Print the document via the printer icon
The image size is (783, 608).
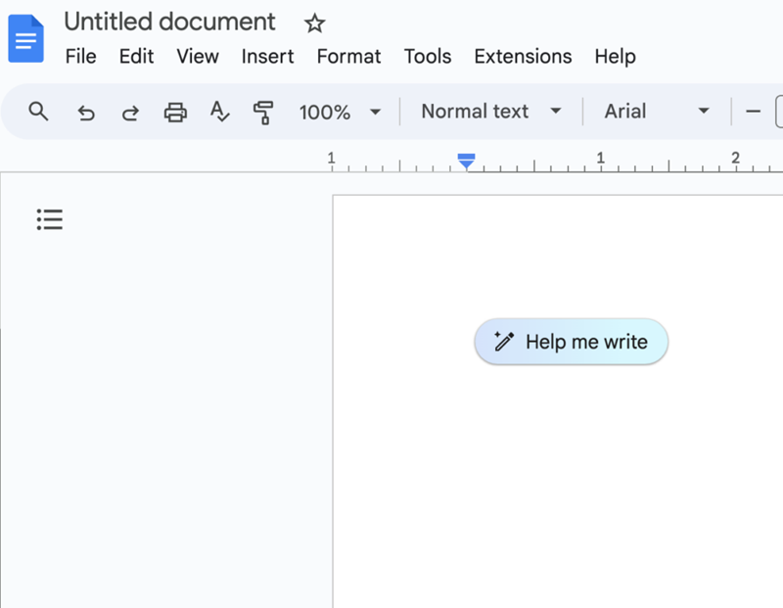(175, 112)
